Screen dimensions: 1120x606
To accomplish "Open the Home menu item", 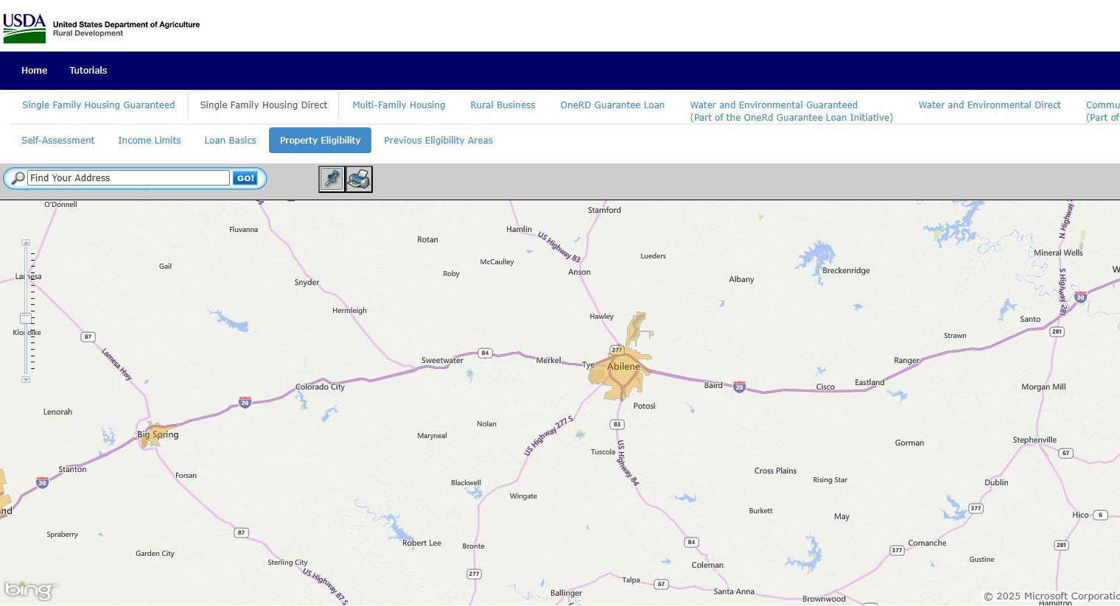I will click(34, 70).
